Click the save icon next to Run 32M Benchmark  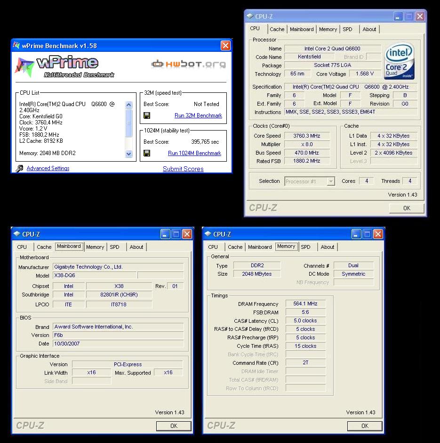(147, 115)
